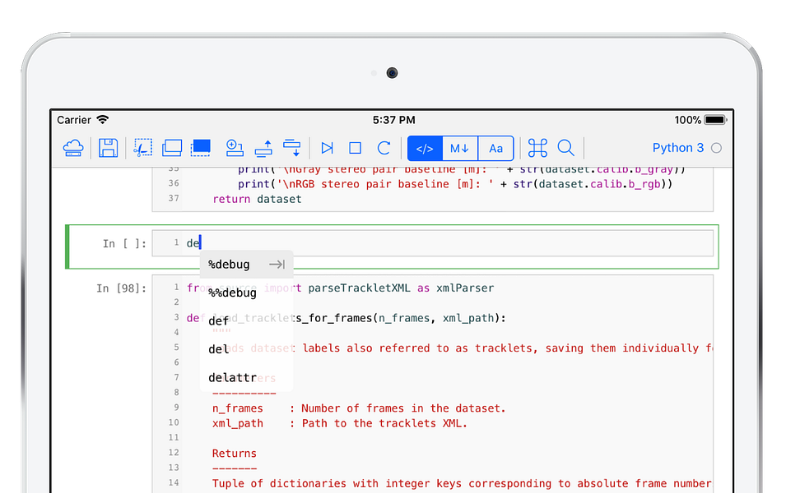This screenshot has height=493, width=786.
Task: Restart the kernel with circular arrow
Action: 384,148
